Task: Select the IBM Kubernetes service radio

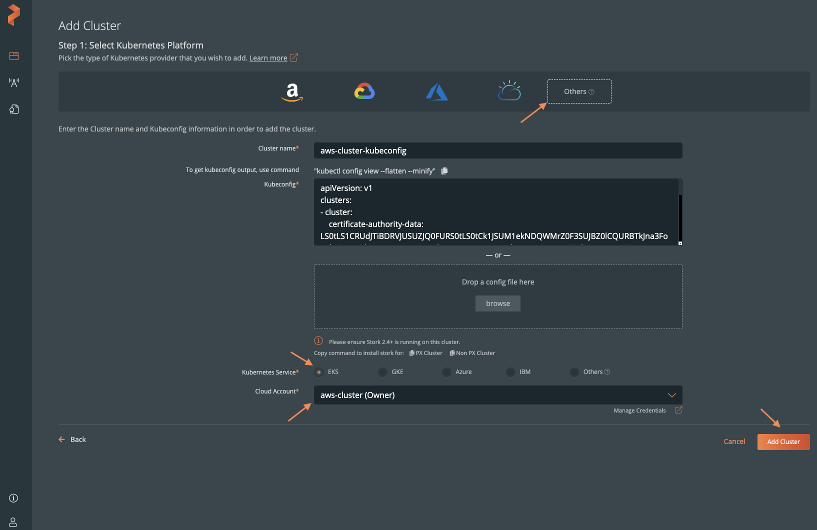Action: tap(510, 372)
